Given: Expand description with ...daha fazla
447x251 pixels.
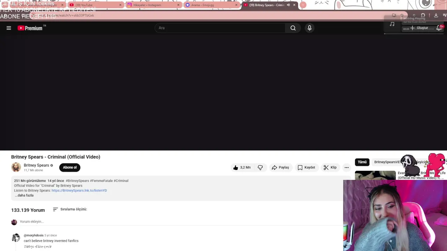Looking at the screenshot, I should coord(24,195).
